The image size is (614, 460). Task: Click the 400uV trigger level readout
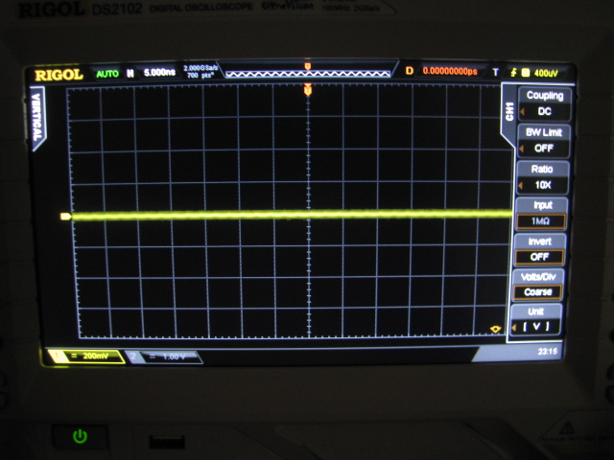(x=546, y=73)
